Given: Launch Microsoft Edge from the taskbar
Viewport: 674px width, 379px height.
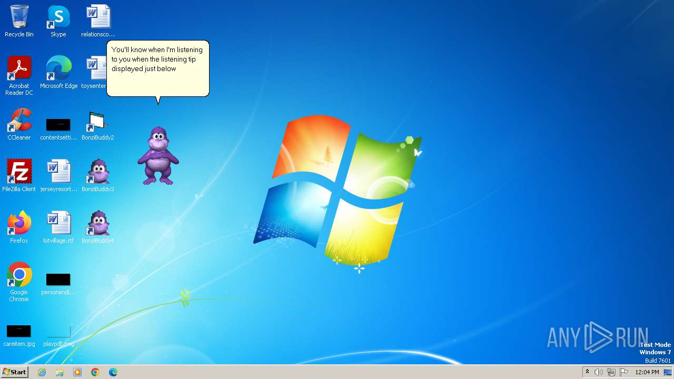Looking at the screenshot, I should (x=113, y=372).
